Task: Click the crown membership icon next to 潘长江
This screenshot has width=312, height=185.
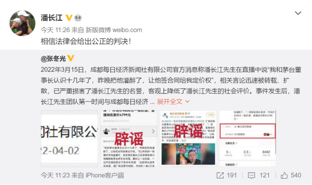Action: (78, 18)
